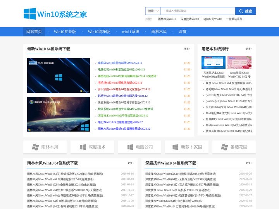The width and height of the screenshot is (279, 209).
Task: Open the 深度 nav item
Action: 183,32
